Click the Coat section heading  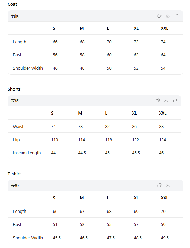(12, 4)
